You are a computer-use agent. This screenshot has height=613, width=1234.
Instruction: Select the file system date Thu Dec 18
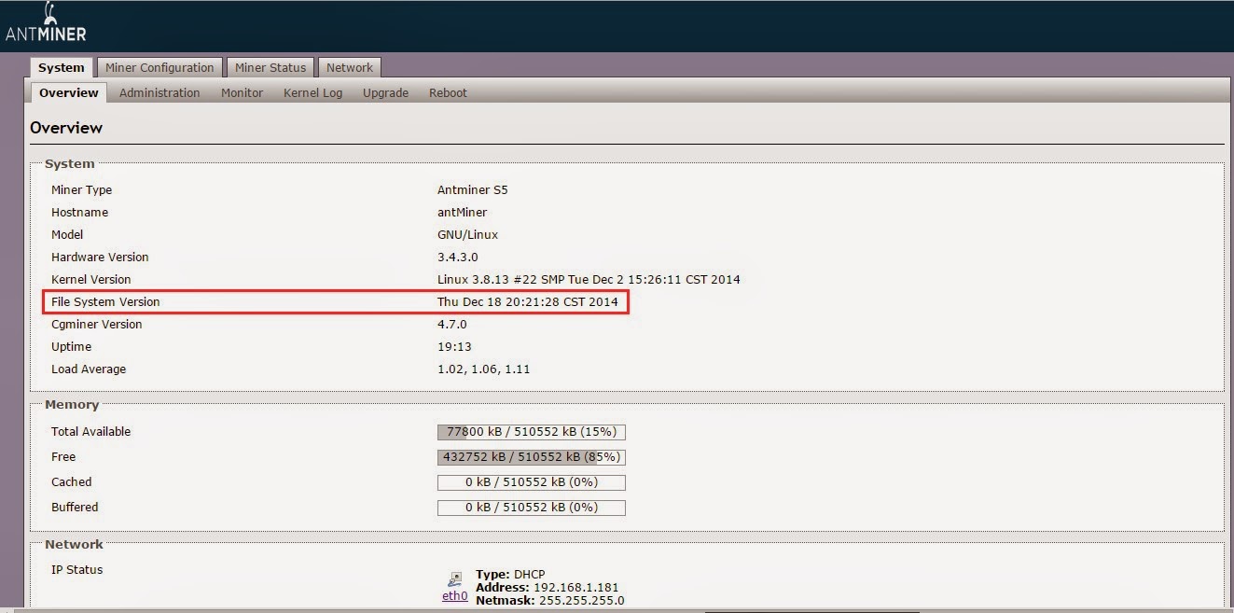click(528, 301)
